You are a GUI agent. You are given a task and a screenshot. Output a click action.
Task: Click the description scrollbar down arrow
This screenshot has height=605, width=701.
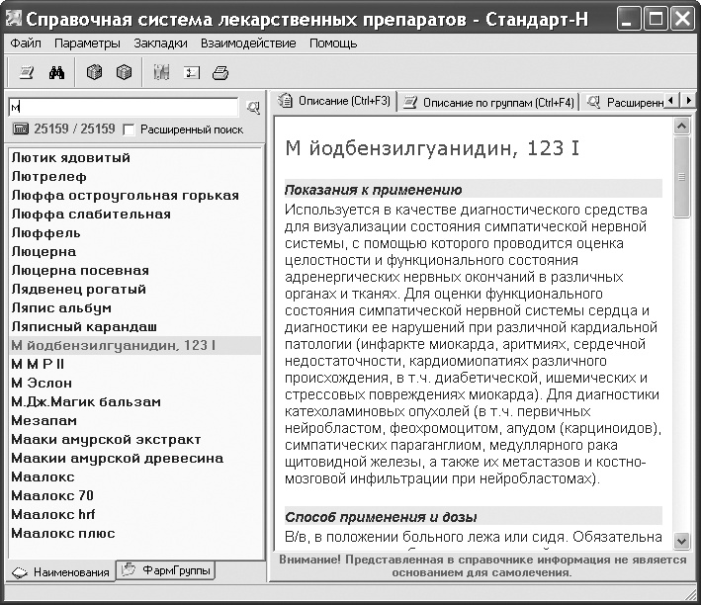click(681, 541)
